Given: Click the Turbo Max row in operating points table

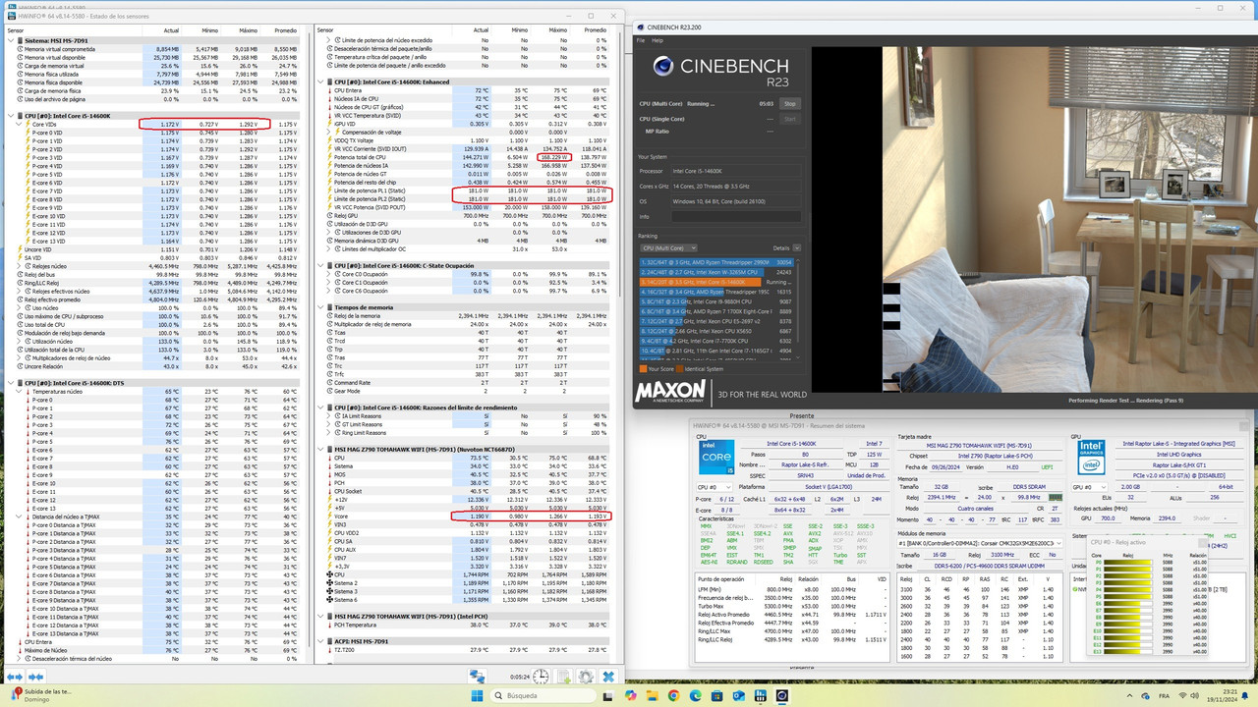Looking at the screenshot, I should (793, 606).
